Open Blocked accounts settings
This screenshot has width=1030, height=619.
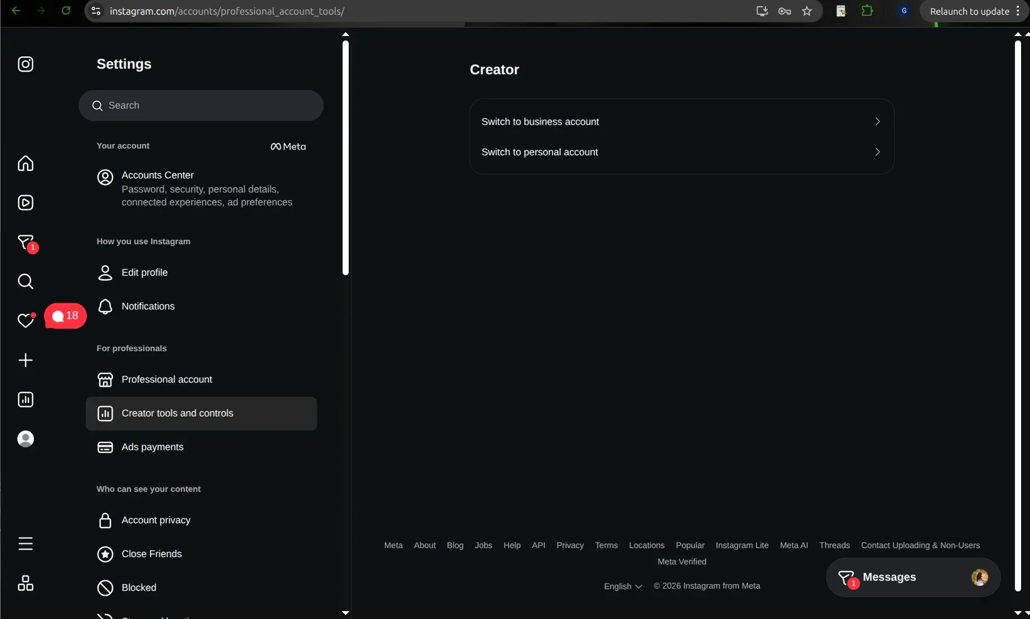(201, 587)
